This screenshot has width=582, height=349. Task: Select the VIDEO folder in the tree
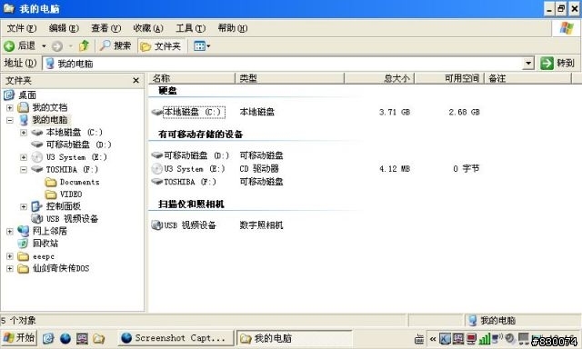tap(71, 194)
